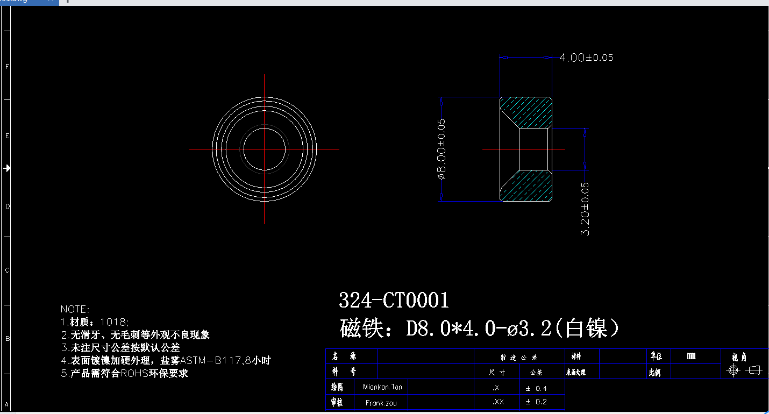Click the white arrow marker on left border
The height and width of the screenshot is (414, 769).
(x=7, y=168)
